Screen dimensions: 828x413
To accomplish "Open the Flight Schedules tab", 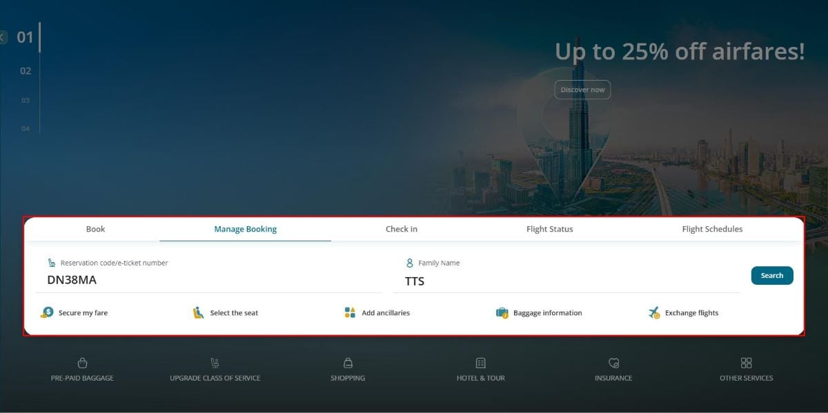I will tap(712, 229).
